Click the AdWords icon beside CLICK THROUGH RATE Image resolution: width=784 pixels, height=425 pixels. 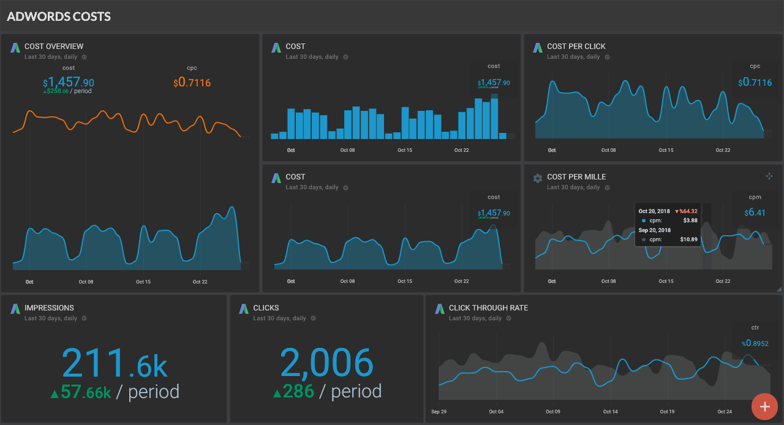click(x=440, y=309)
